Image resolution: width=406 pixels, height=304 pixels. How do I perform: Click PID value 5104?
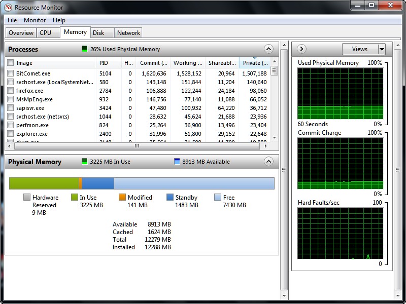(105, 73)
